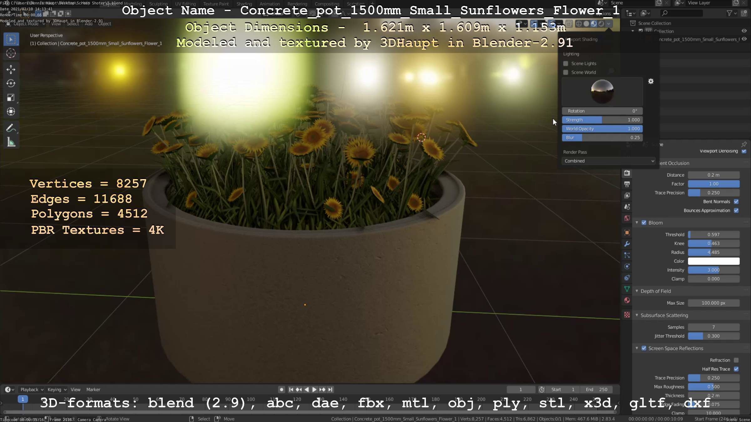The image size is (751, 422).
Task: Switch to the Animation workspace
Action: tap(269, 4)
